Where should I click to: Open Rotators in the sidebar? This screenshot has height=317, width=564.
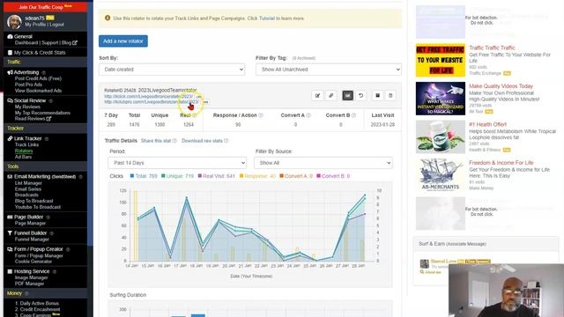[x=24, y=151]
